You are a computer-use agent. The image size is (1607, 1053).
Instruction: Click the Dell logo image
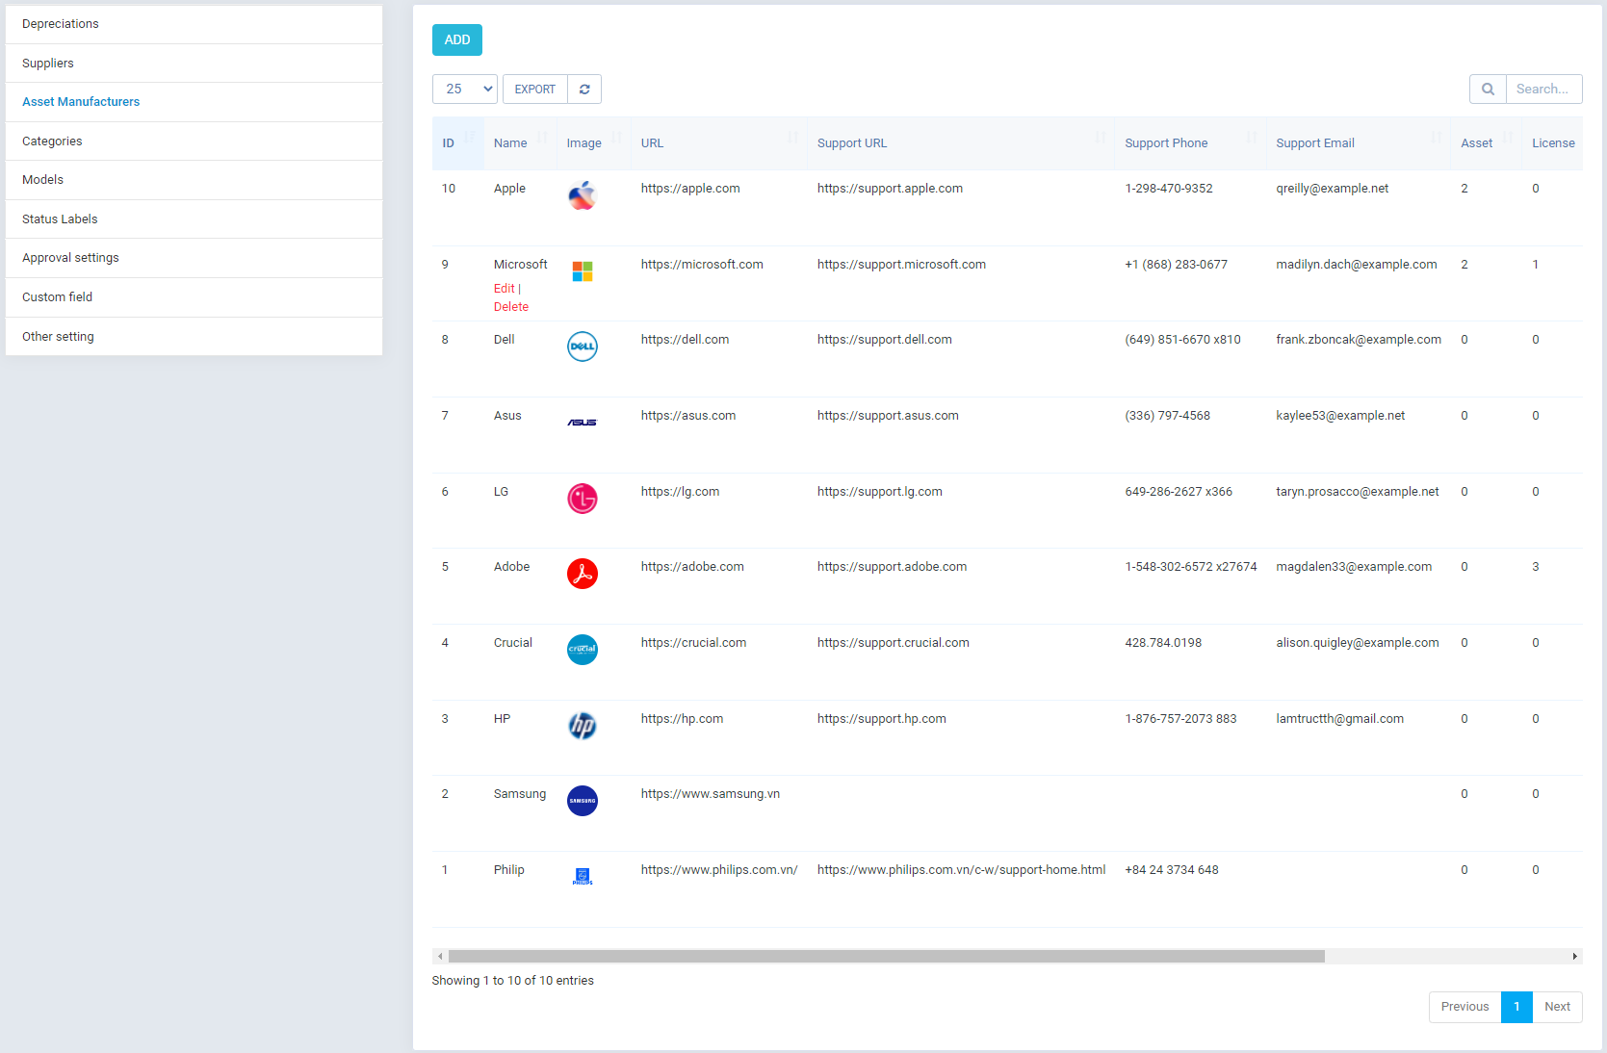point(583,347)
